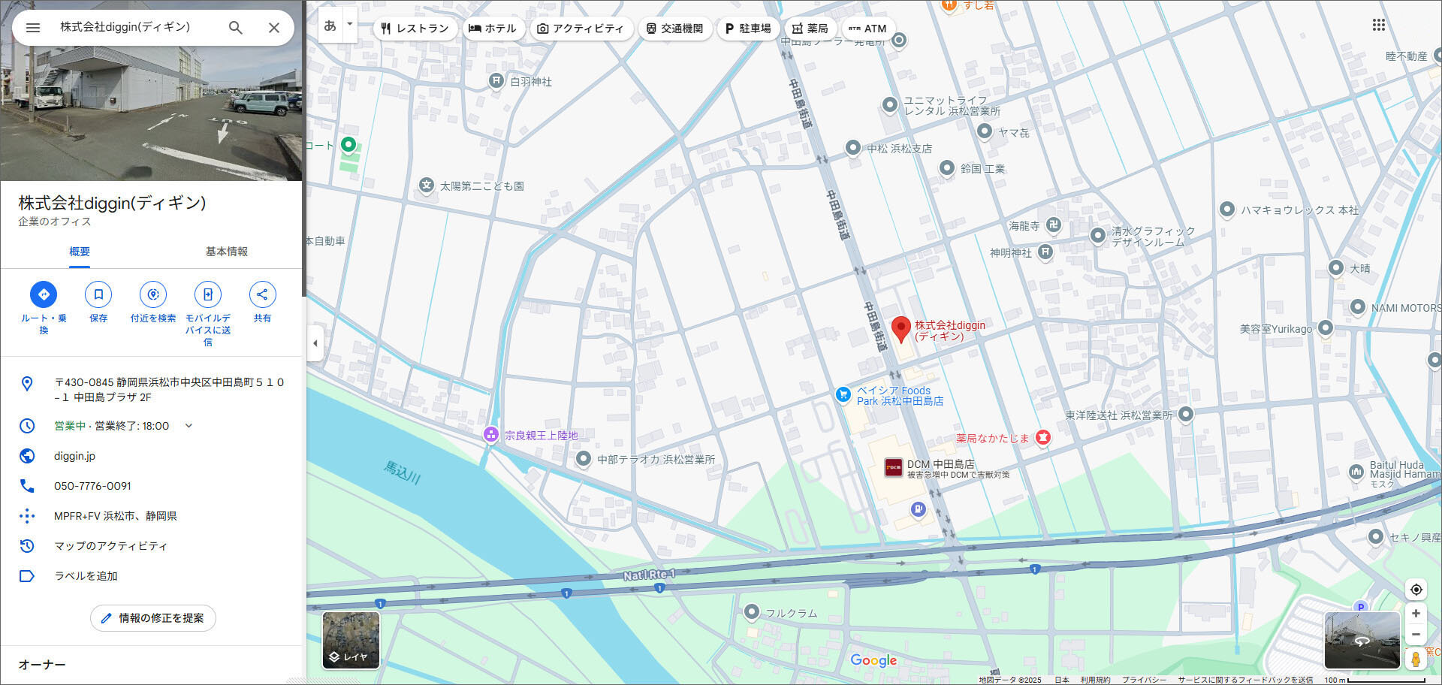The image size is (1442, 685).
Task: Click the address row with 中田島プラザ 2F
Action: [x=151, y=390]
